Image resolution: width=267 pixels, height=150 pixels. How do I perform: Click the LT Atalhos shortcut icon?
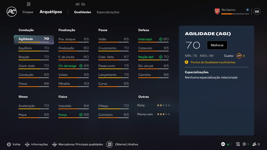click(110, 144)
